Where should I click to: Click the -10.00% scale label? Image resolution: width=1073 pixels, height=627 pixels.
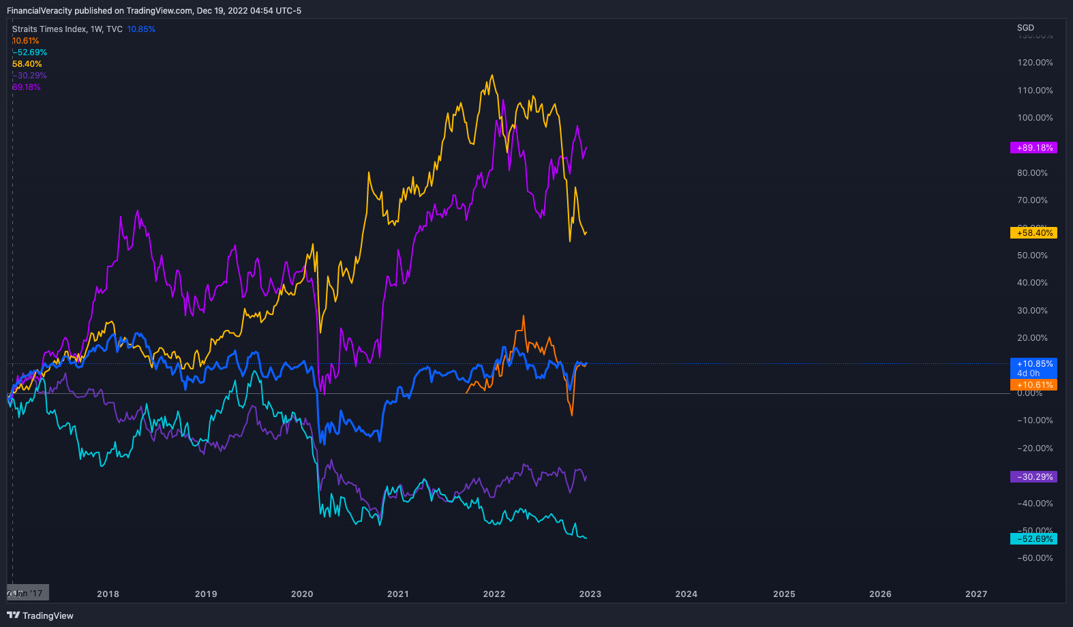click(1035, 420)
